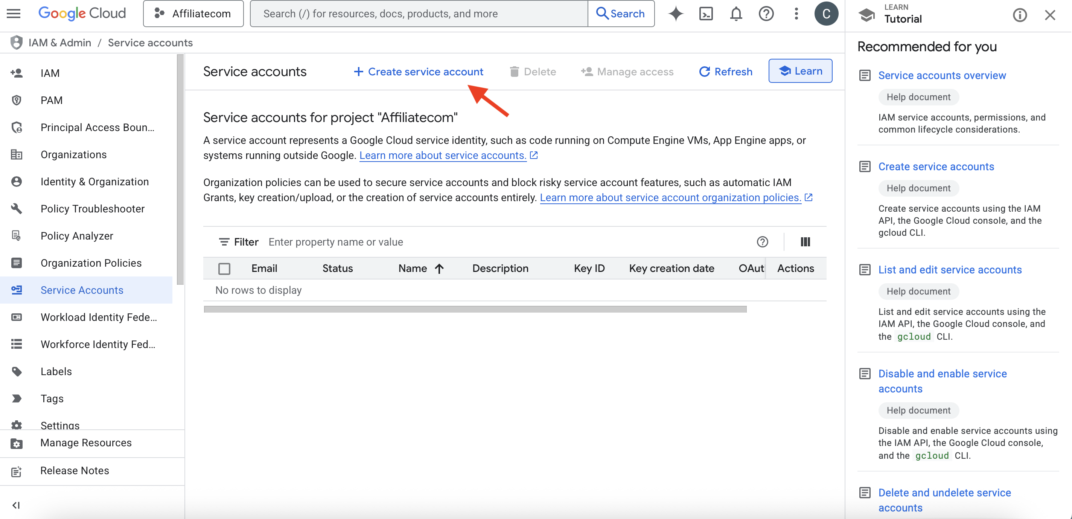Open Disable and enable service accounts link

942,381
